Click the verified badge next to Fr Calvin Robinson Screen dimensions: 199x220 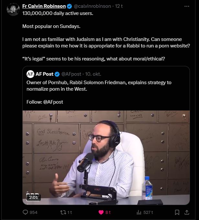[x=70, y=6]
